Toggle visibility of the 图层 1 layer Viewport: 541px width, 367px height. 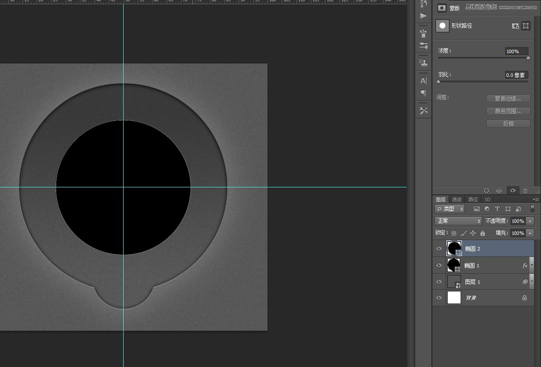[439, 282]
